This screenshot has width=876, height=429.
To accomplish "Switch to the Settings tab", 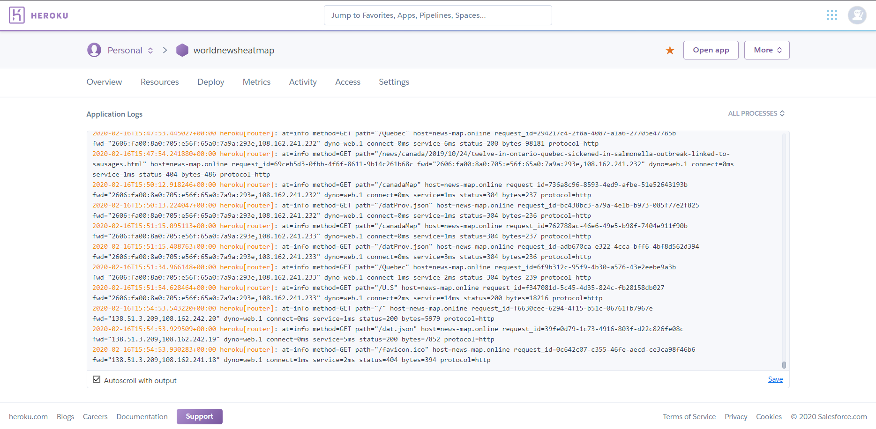I will [394, 82].
